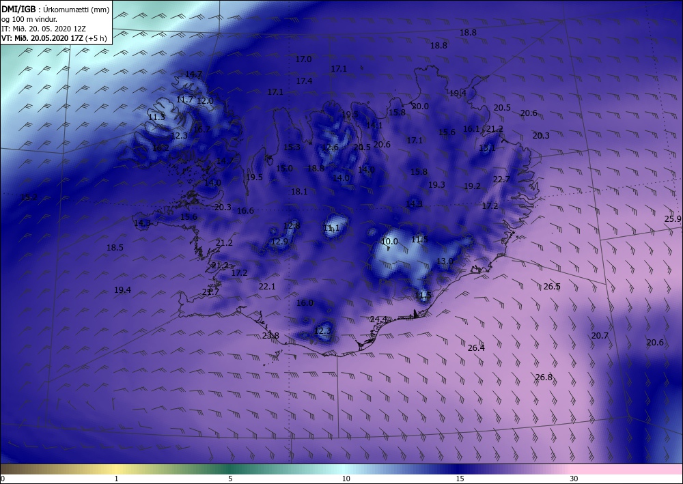
Task: Click the 12.8 value on the map
Action: pyautogui.click(x=292, y=225)
